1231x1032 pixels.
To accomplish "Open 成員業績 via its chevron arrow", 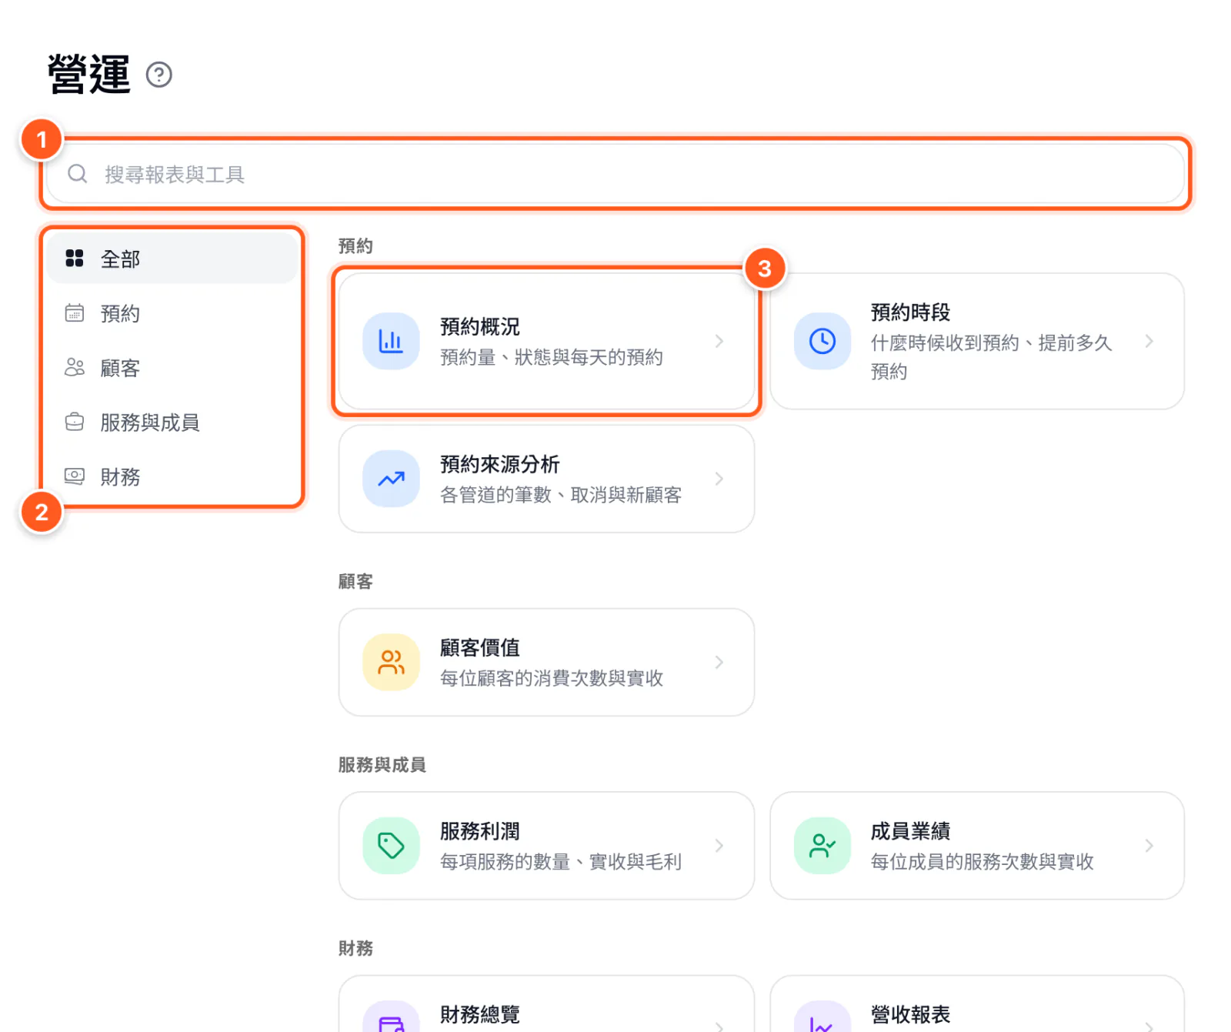I will (1149, 846).
